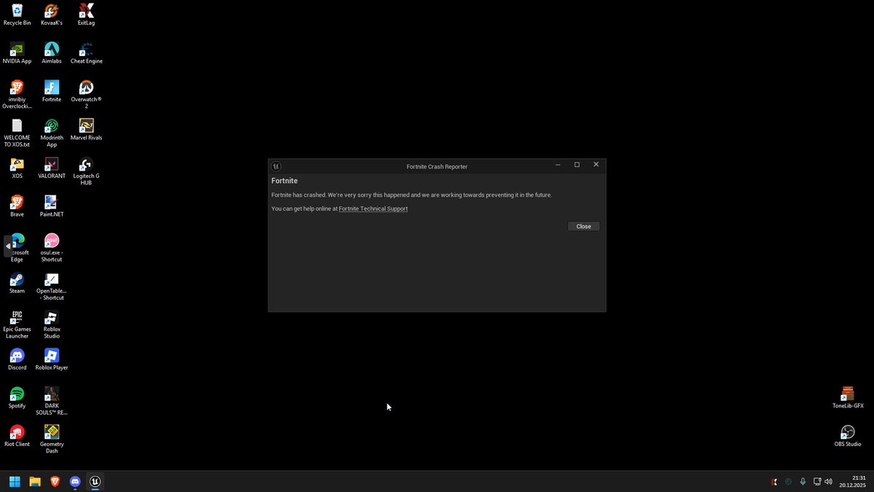This screenshot has width=874, height=492.
Task: Select the NVIDIA App desktop icon
Action: (17, 53)
